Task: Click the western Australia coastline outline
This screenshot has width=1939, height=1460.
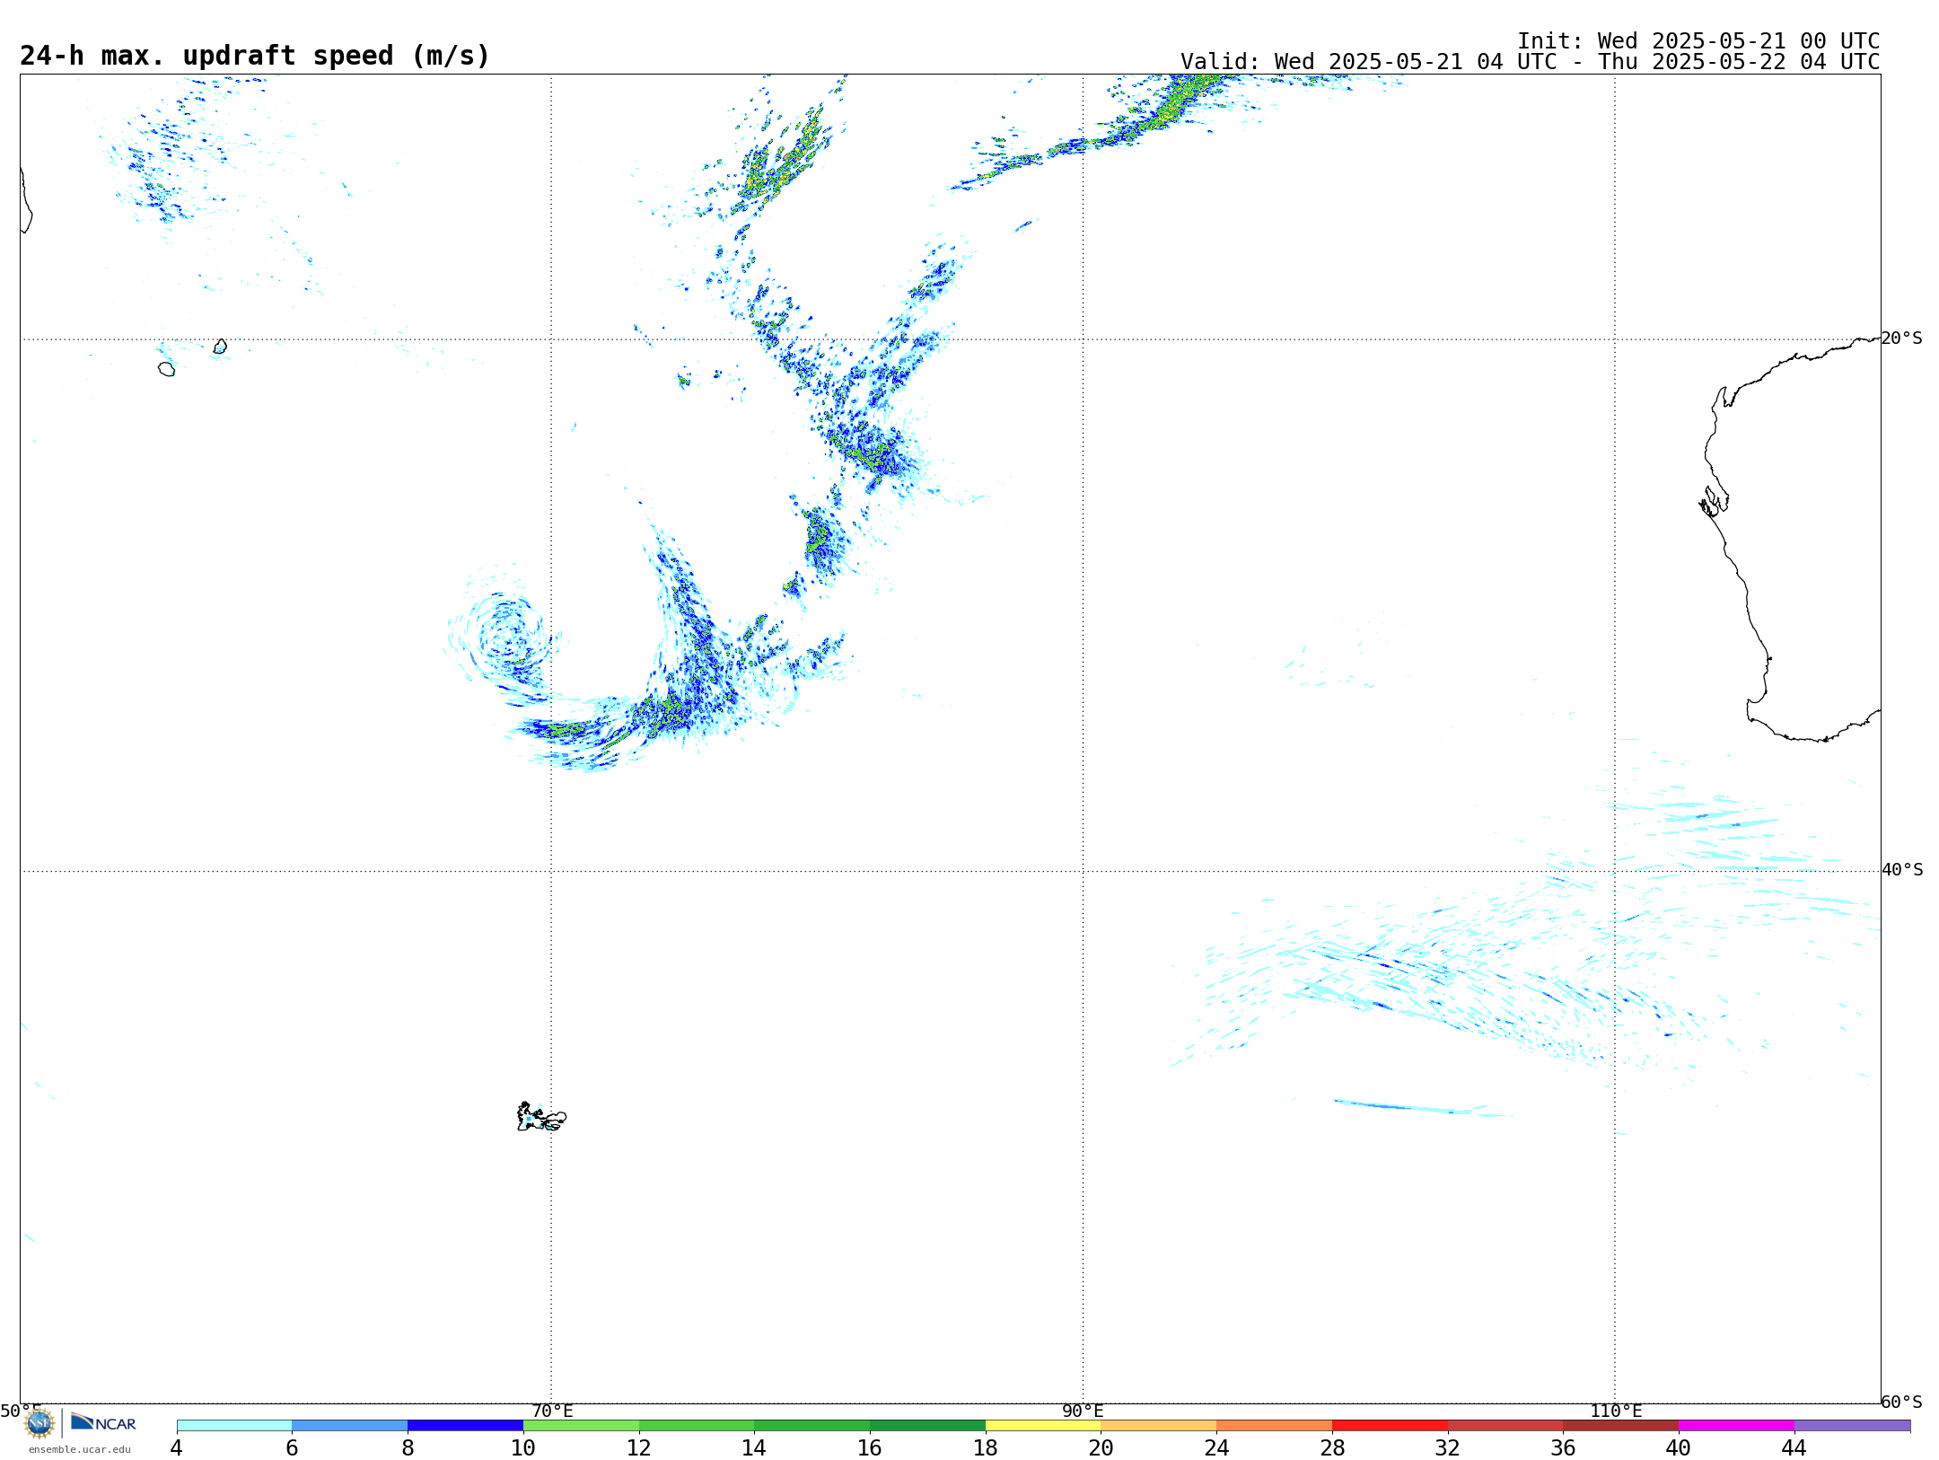Action: tap(1791, 539)
